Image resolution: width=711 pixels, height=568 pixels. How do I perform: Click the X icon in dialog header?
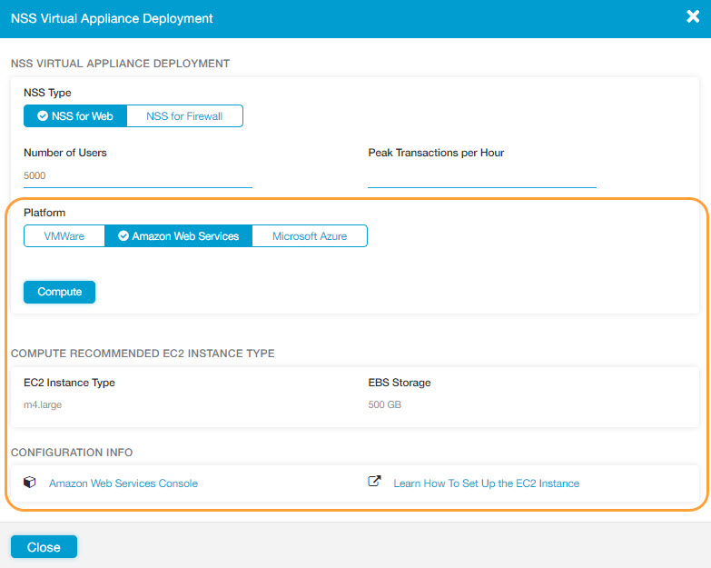pyautogui.click(x=692, y=17)
